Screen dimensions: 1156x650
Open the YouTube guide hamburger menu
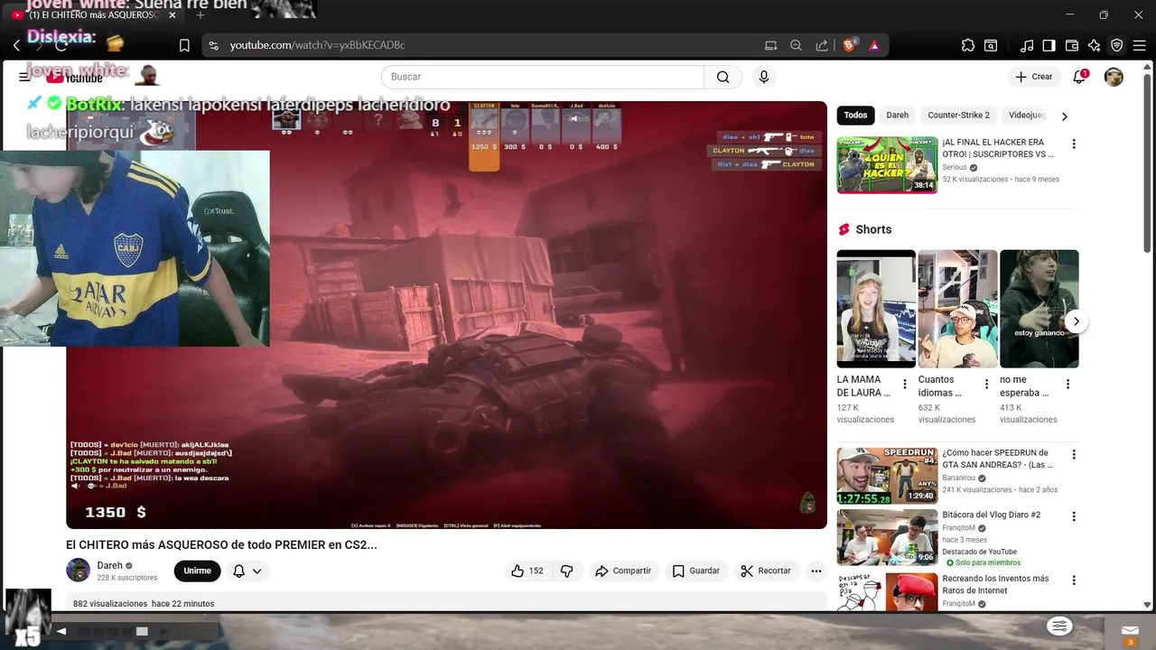(24, 77)
